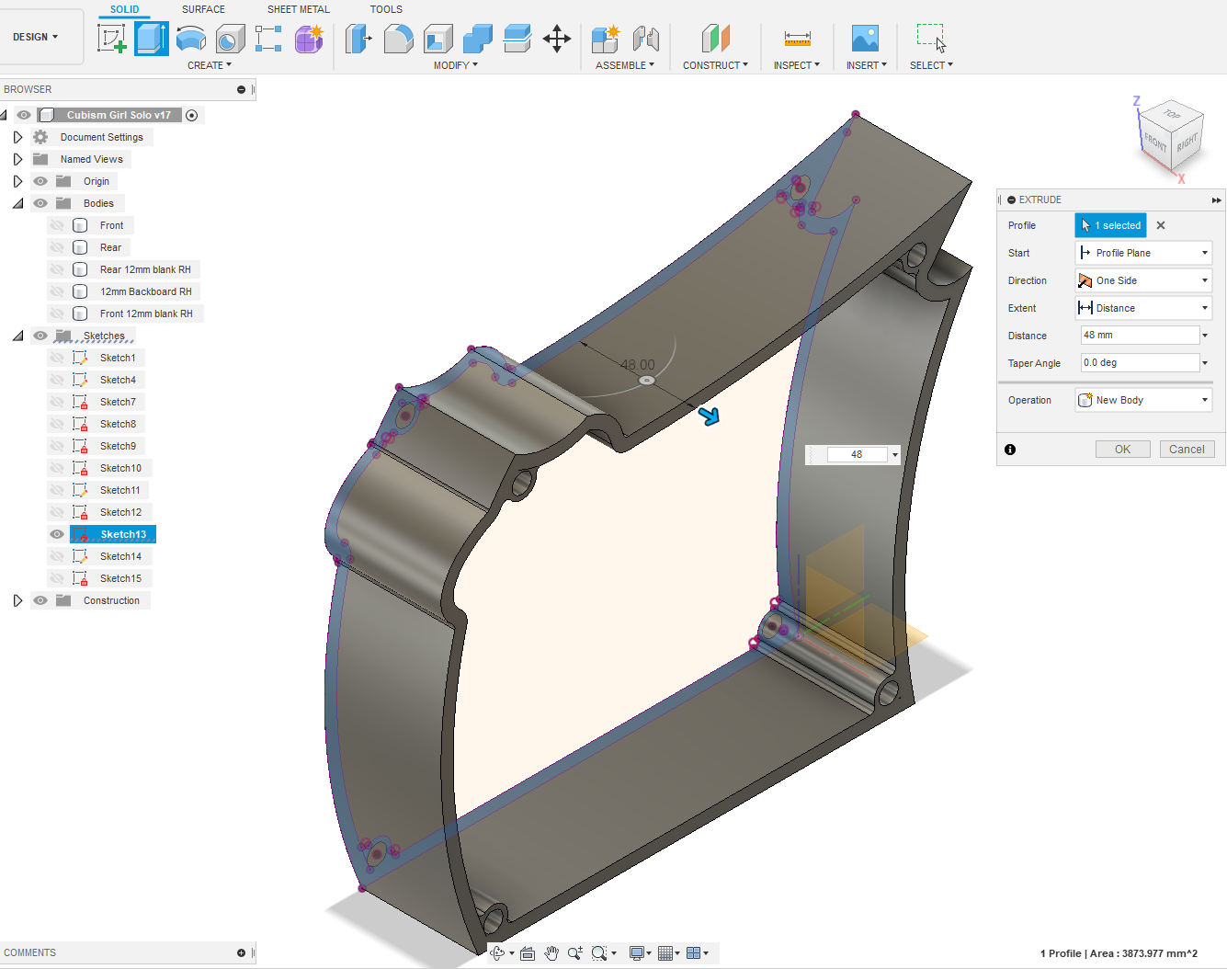Select the Revolve tool
Image resolution: width=1227 pixels, height=969 pixels.
[x=191, y=39]
